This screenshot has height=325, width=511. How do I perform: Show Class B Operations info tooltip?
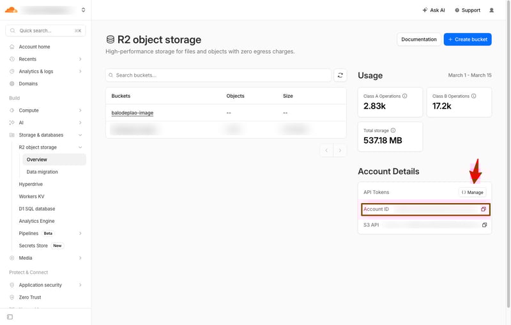point(473,96)
